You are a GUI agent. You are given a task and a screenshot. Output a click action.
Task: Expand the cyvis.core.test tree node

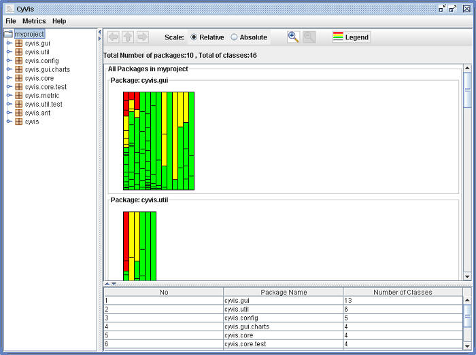pos(9,87)
